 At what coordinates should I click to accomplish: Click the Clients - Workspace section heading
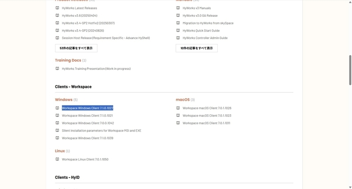73,87
